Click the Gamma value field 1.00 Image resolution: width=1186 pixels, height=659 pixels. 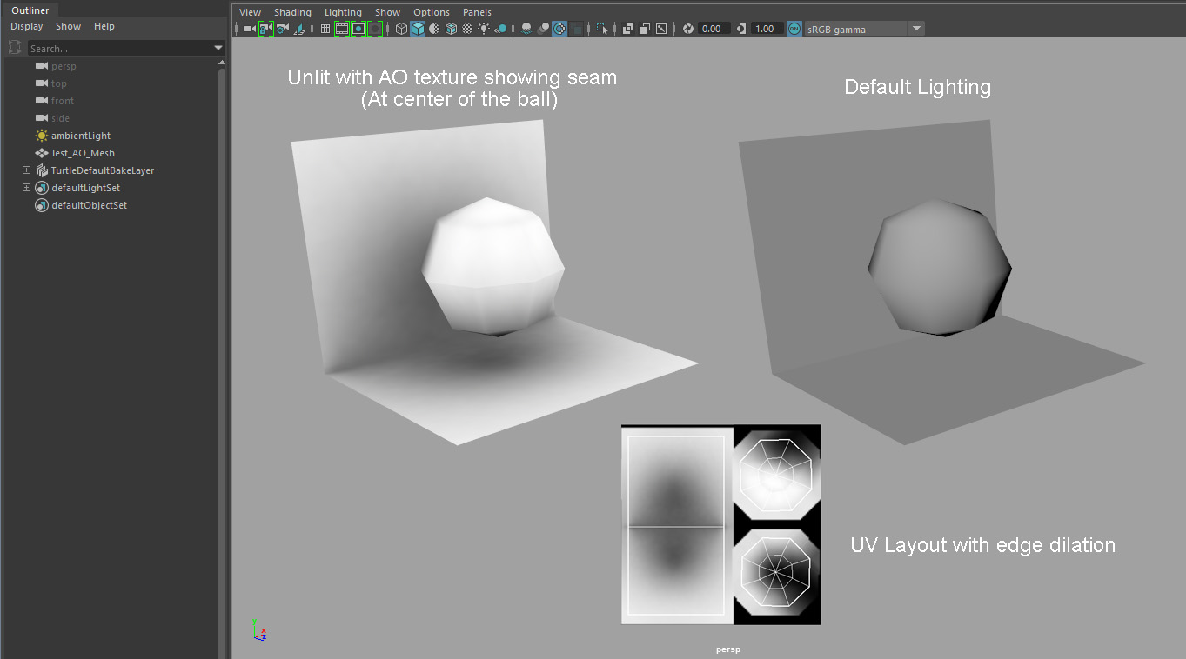pos(767,29)
